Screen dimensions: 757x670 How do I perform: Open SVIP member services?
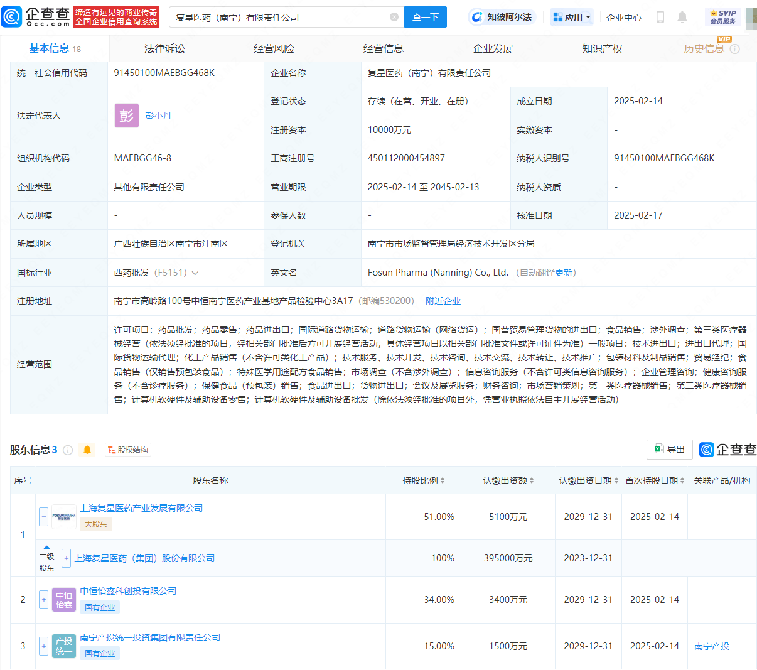723,17
